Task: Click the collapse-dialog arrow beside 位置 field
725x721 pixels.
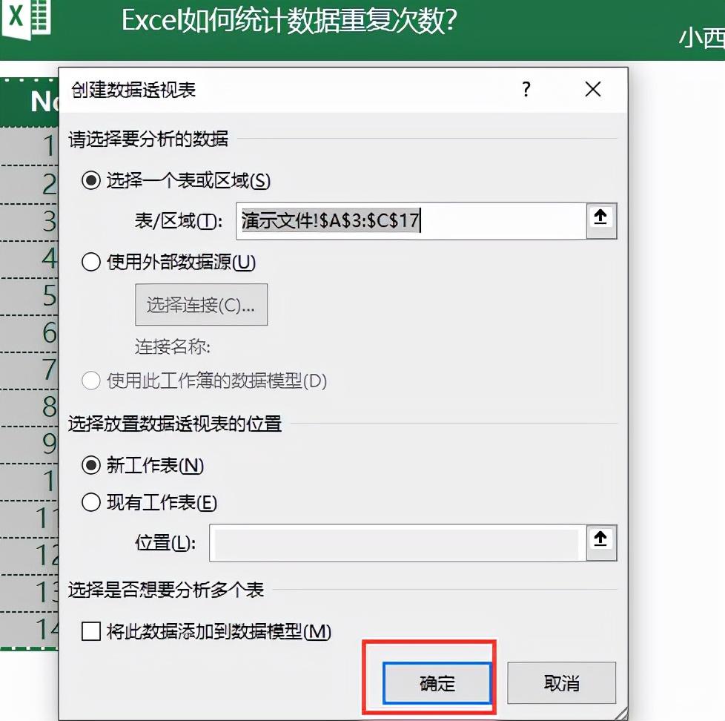Action: coord(601,542)
